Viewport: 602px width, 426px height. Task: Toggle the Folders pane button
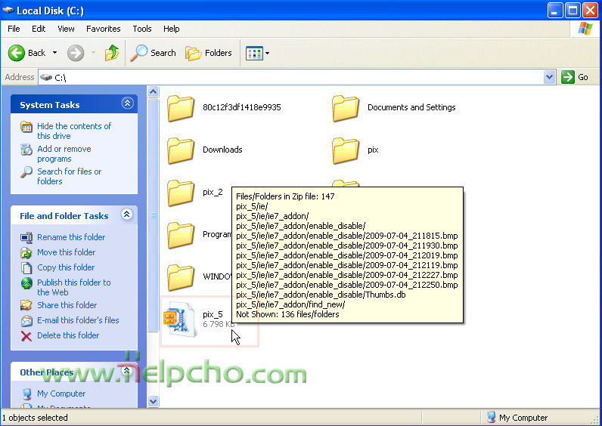tap(209, 53)
